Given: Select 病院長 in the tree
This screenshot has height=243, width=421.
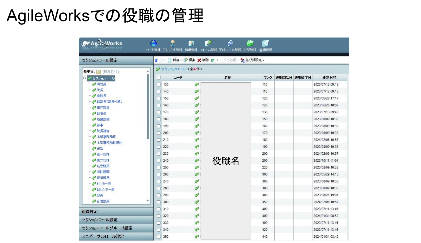Looking at the screenshot, I should 101,84.
